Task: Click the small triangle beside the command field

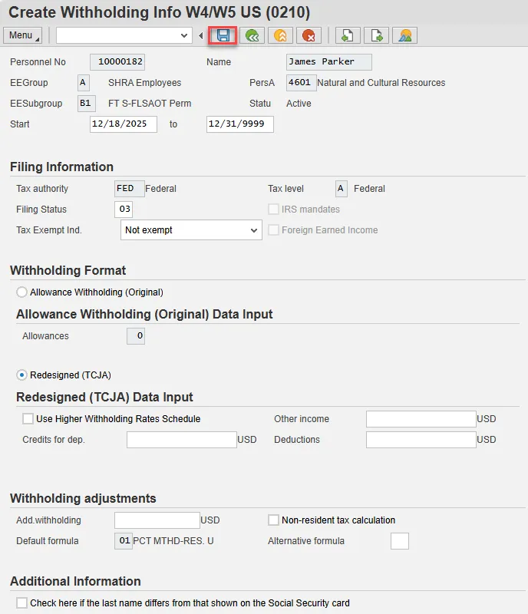Action: (x=201, y=35)
